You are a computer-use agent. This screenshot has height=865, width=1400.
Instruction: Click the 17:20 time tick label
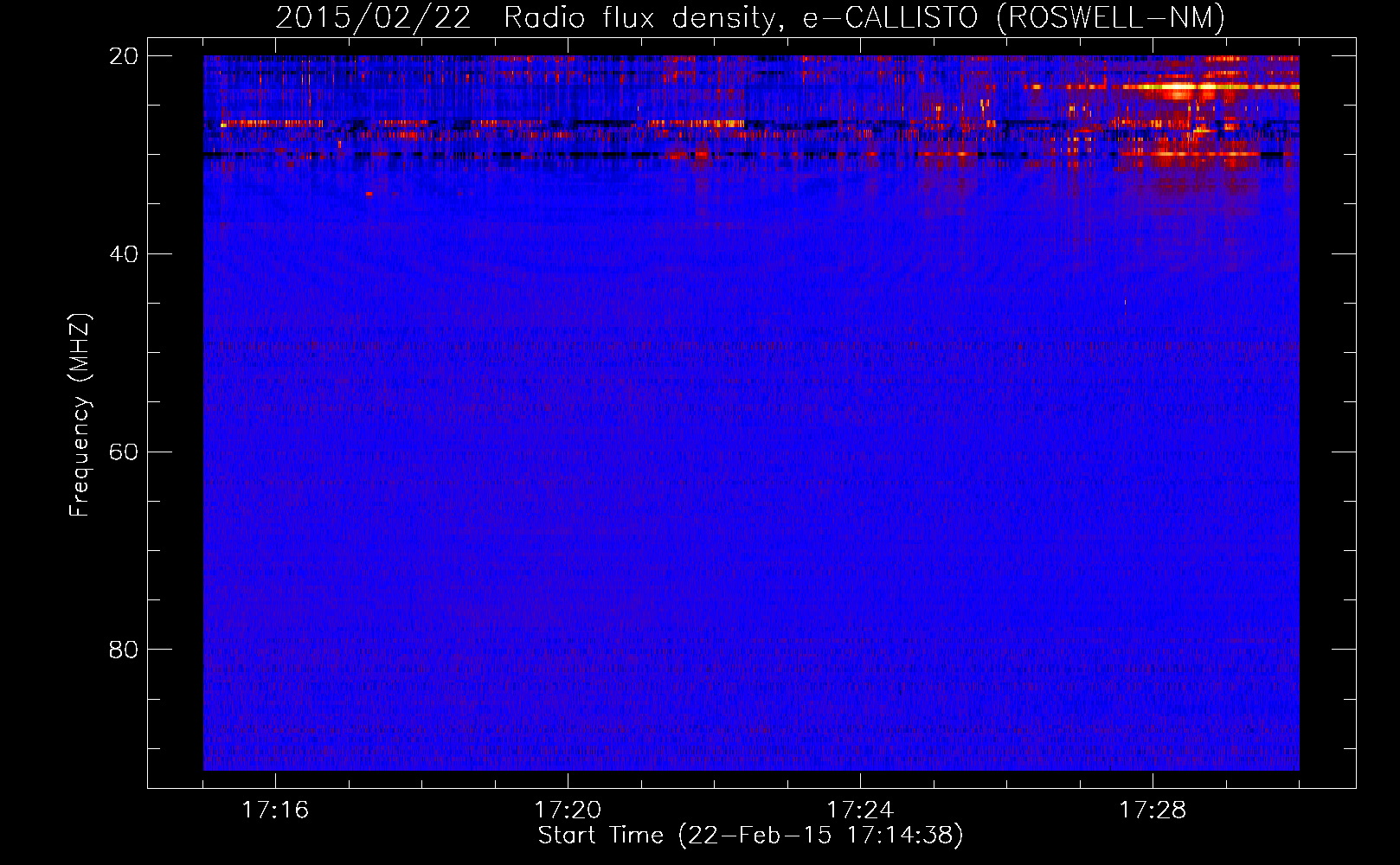coord(568,810)
